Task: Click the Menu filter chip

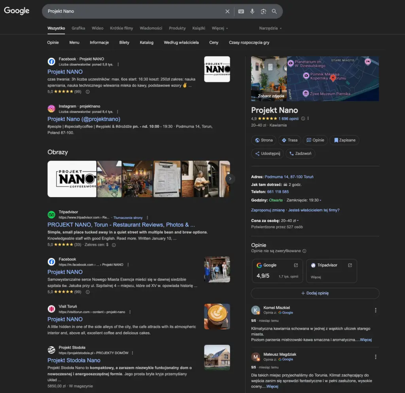Action: pos(74,42)
